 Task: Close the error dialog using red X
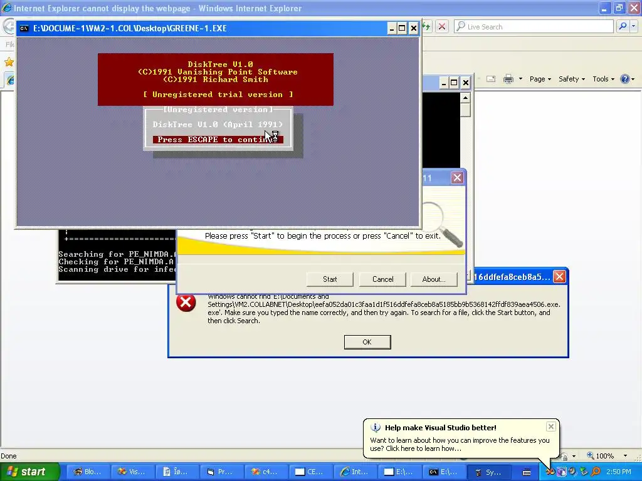point(559,277)
